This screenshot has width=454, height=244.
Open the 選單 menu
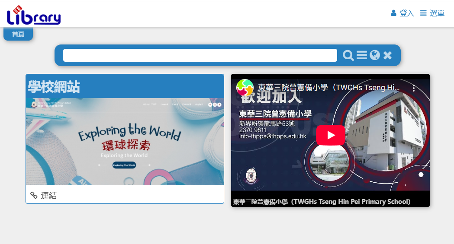[x=432, y=13]
